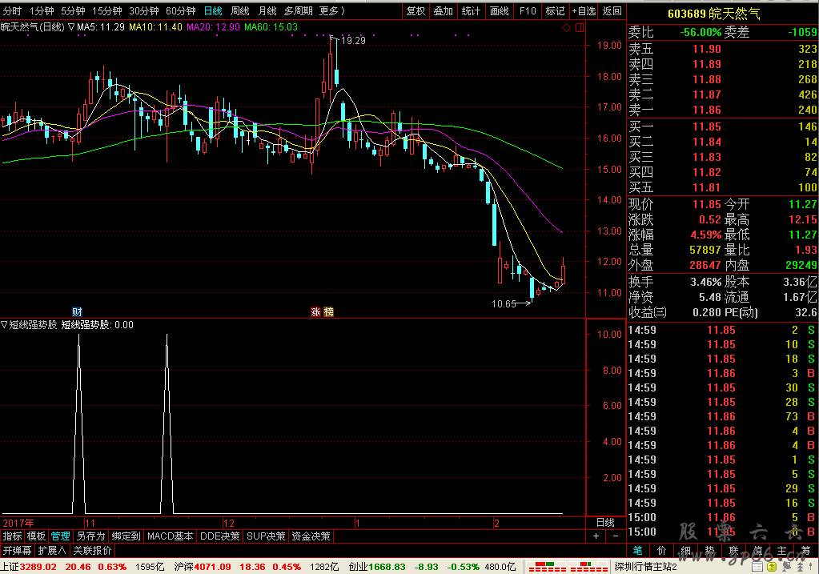This screenshot has height=574, width=819.
Task: Switch to the 30分钟 period
Action: pyautogui.click(x=144, y=11)
